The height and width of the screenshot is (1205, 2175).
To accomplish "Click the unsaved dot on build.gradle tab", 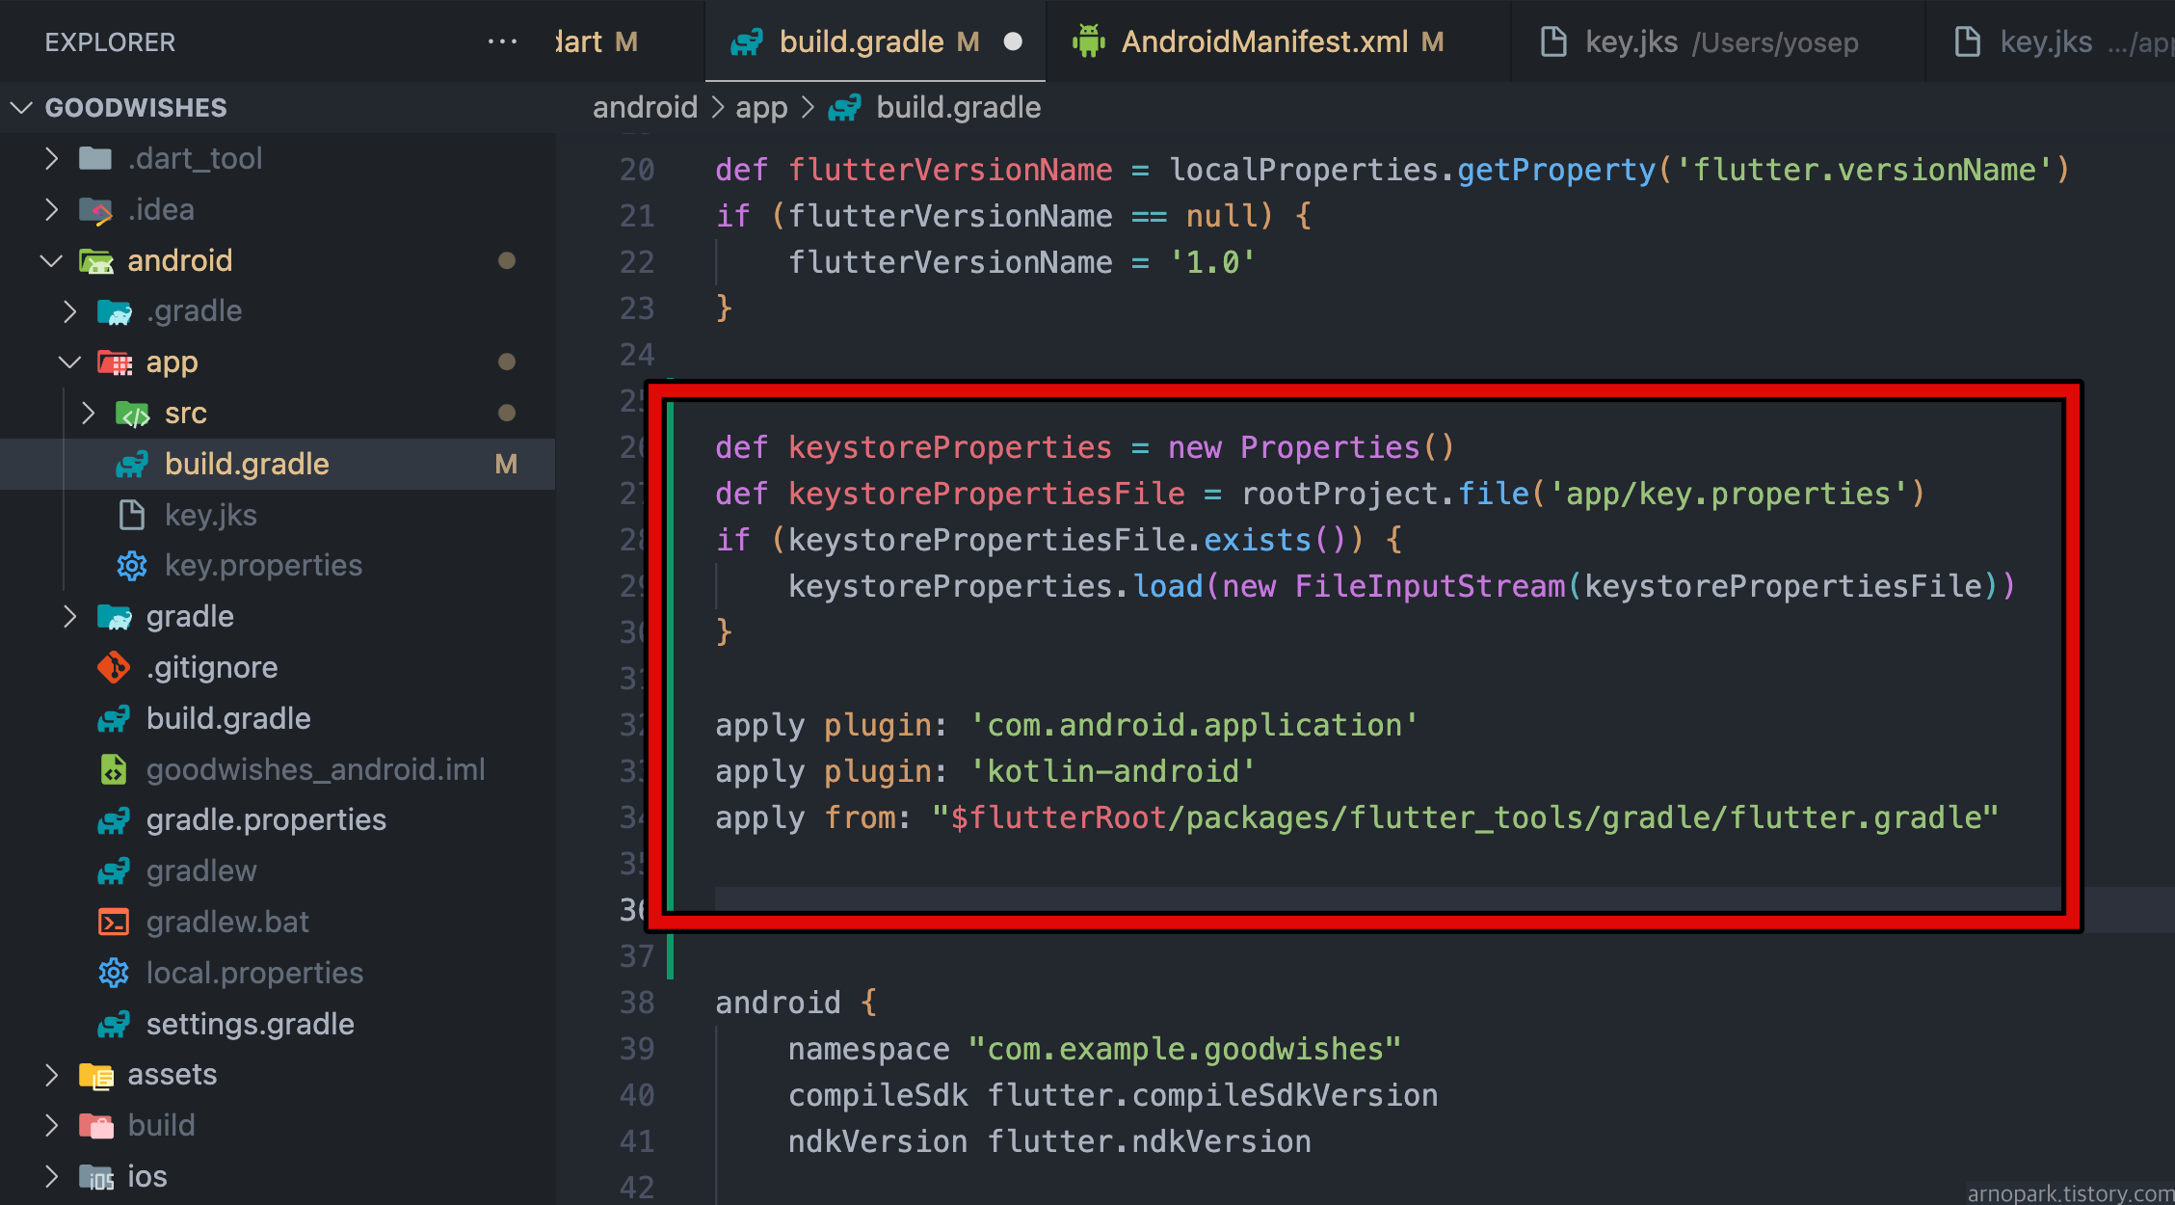I will point(1013,41).
